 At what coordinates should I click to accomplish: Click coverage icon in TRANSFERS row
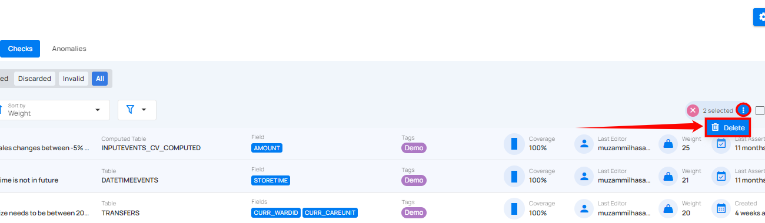coord(514,208)
